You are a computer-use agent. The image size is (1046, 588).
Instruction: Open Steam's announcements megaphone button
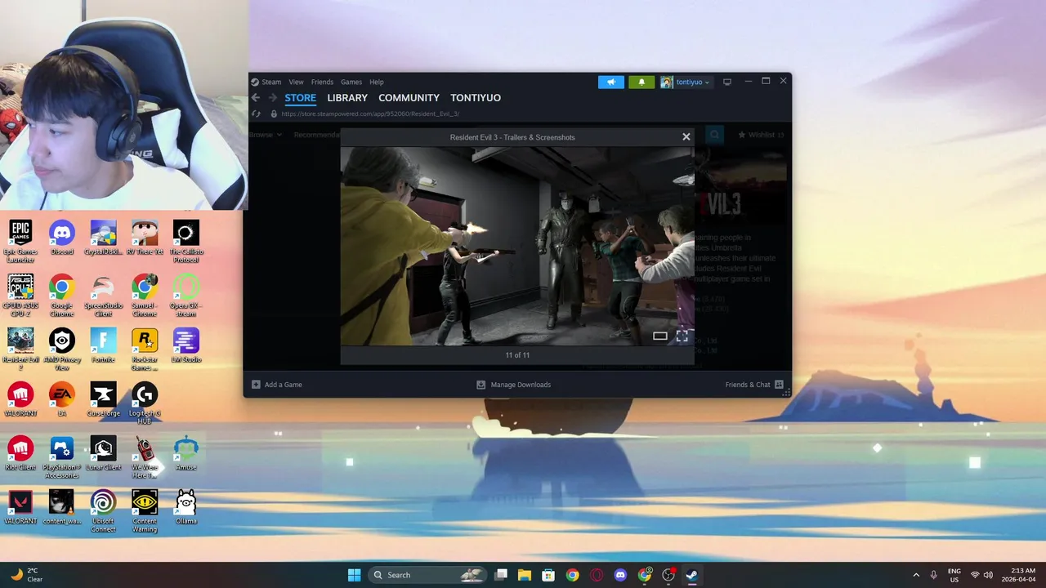tap(611, 82)
